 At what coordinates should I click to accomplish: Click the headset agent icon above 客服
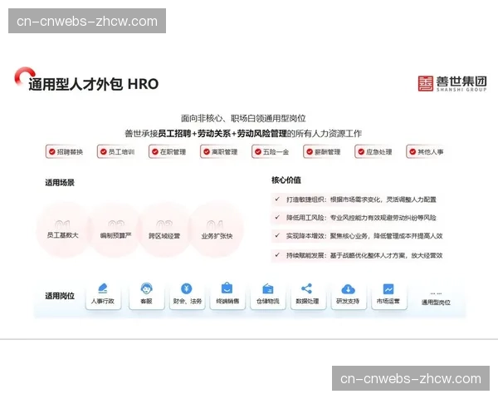click(146, 288)
